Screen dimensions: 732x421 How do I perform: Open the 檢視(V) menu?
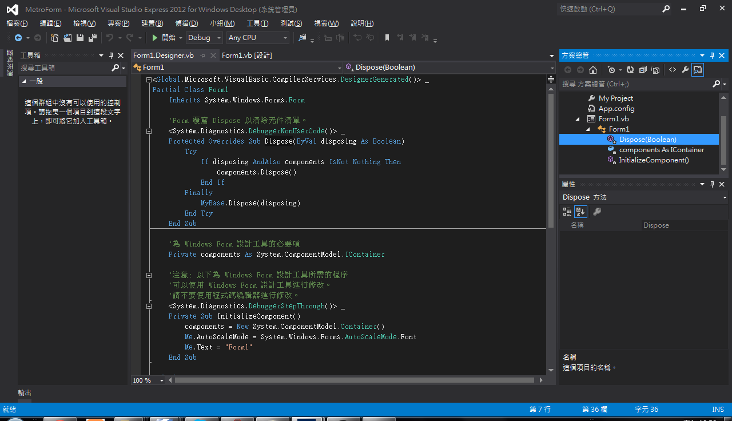click(x=85, y=23)
